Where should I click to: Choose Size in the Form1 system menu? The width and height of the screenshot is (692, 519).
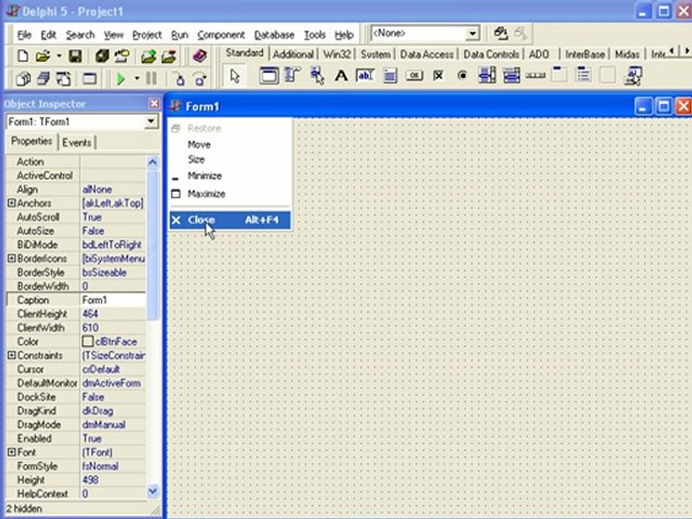point(230,159)
